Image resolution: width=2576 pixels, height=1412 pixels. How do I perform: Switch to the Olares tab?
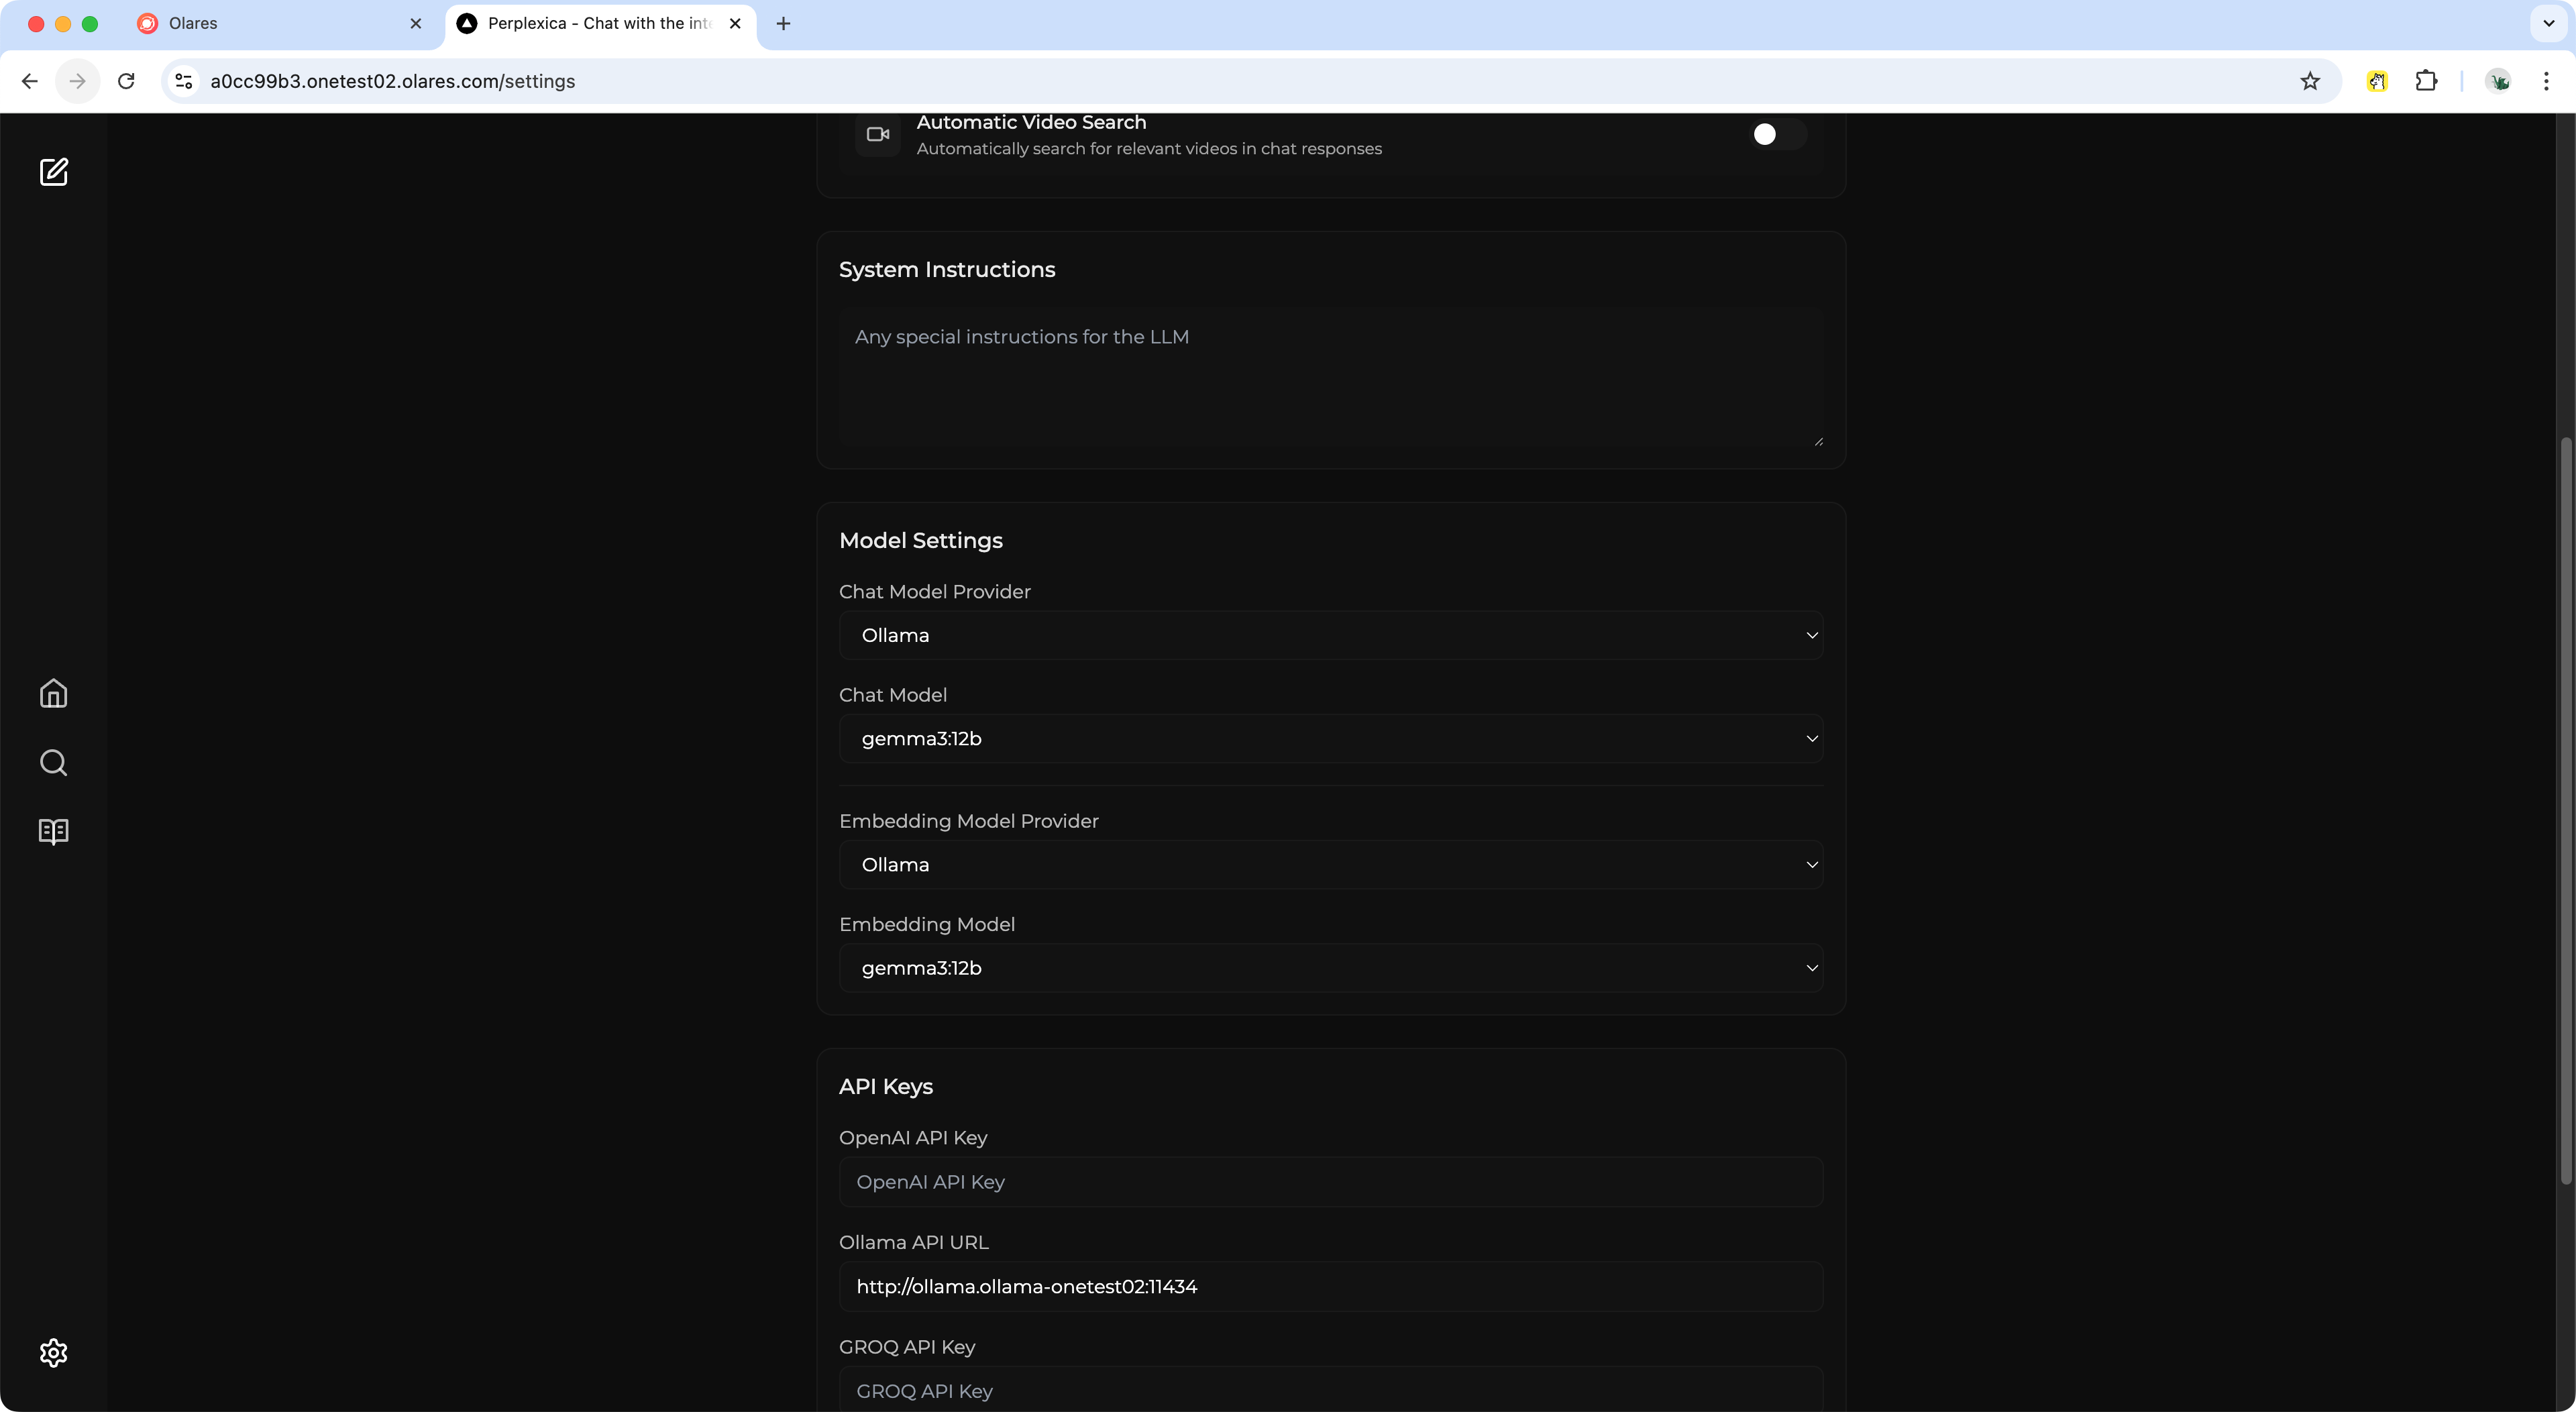[275, 23]
